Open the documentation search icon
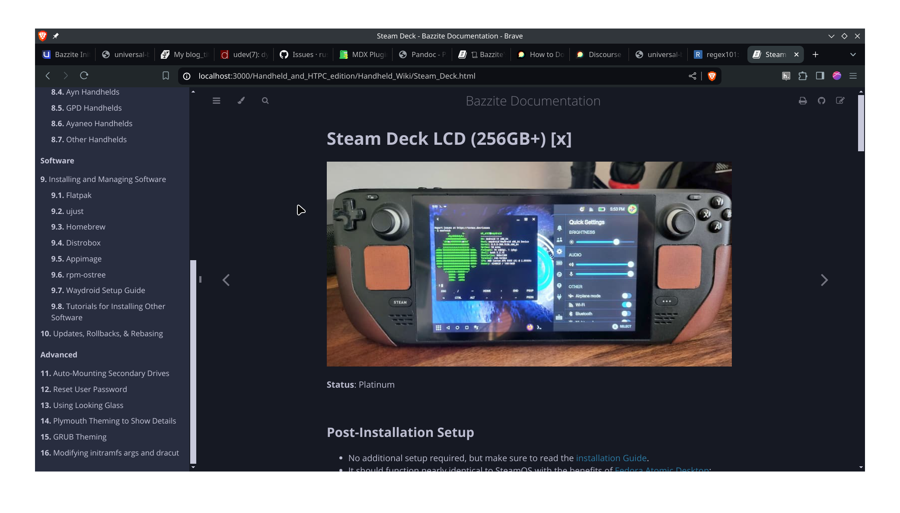Viewport: 900px width, 513px height. click(265, 101)
